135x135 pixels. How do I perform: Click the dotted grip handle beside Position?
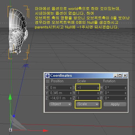tap(47, 81)
